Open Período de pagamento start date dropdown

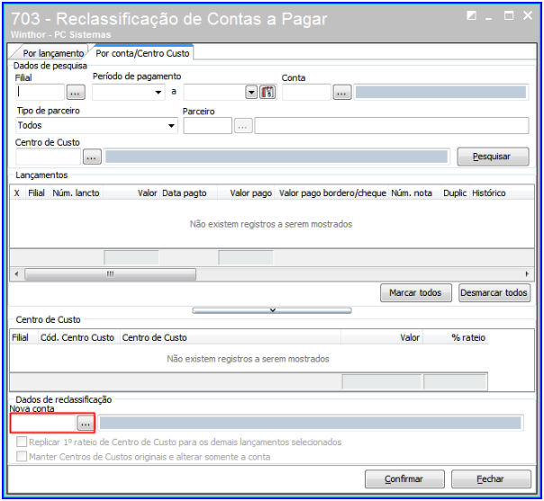point(159,93)
